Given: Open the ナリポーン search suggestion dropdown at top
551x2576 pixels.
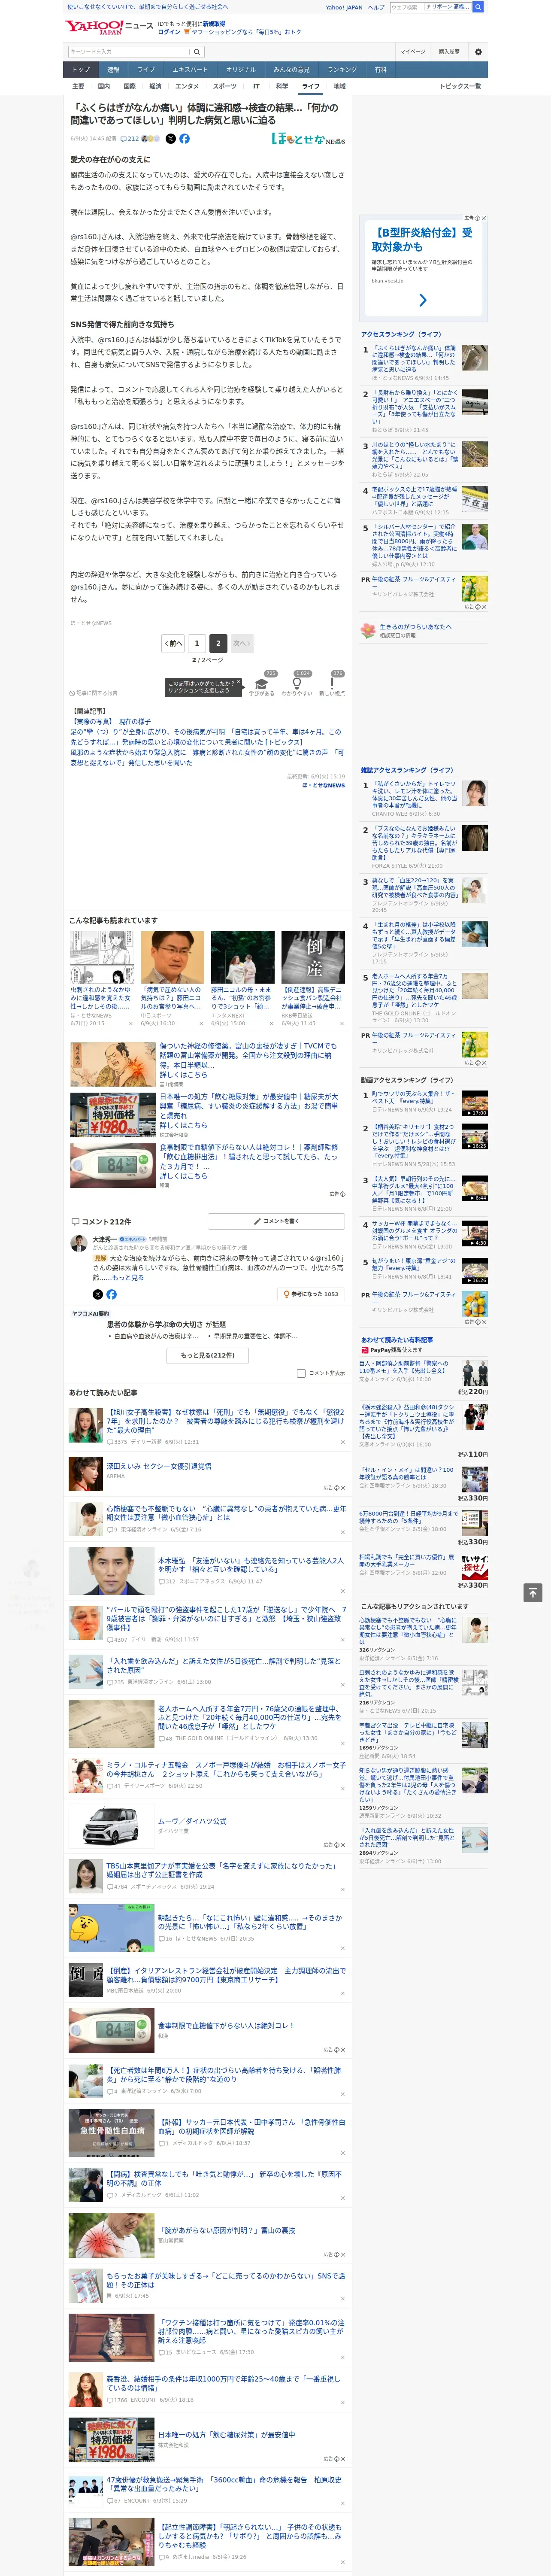Looking at the screenshot, I should pos(447,7).
